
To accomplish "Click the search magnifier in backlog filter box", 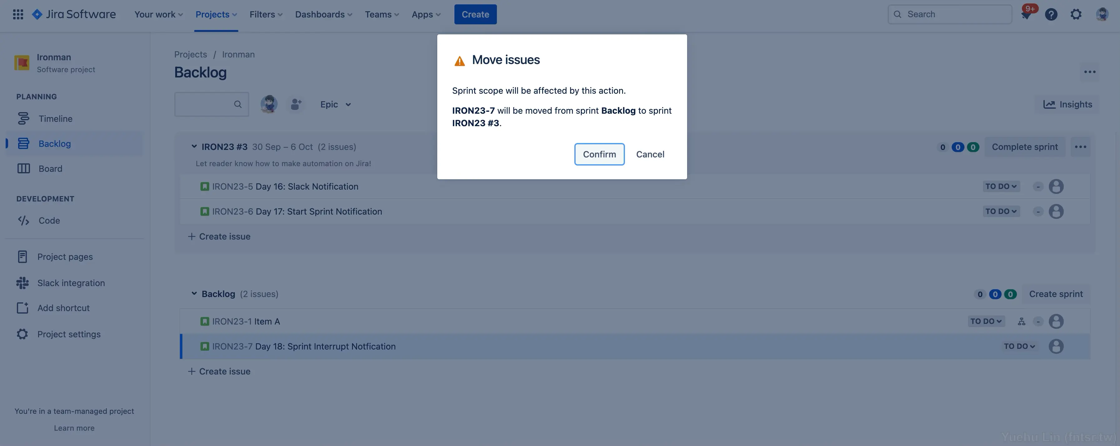I will coord(238,104).
